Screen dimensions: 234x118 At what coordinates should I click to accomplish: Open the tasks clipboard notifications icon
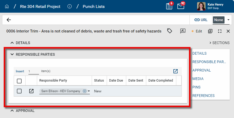[169, 6]
